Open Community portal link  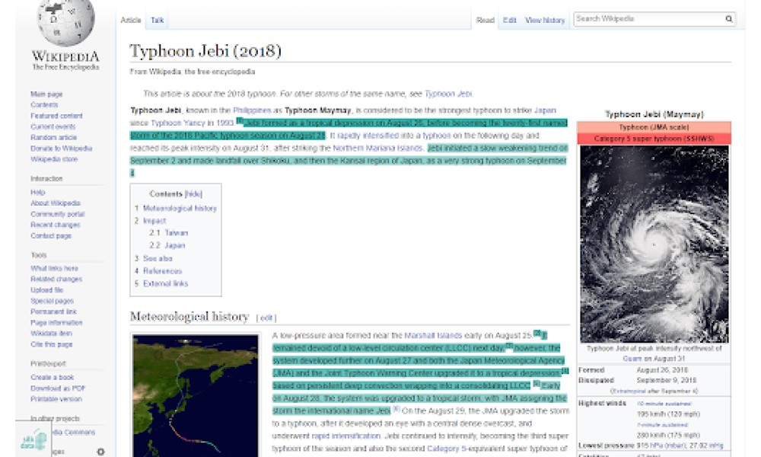57,214
